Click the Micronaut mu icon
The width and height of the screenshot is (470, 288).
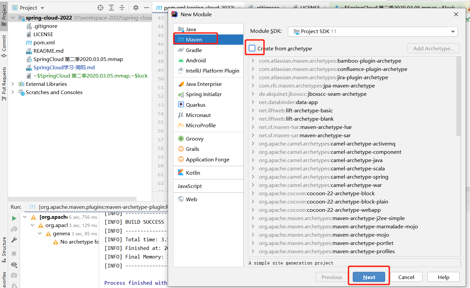click(x=181, y=115)
